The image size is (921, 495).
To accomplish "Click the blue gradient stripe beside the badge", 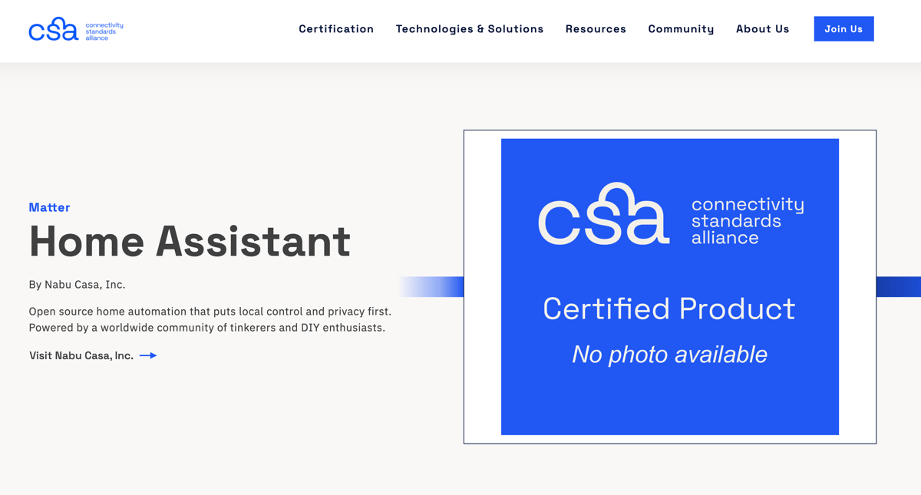I will (430, 285).
